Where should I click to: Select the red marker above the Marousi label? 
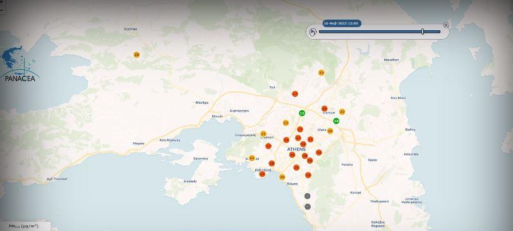coord(324,108)
